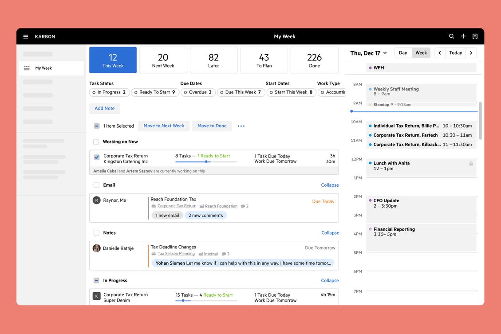This screenshot has height=334, width=501.
Task: Click the Add Note button
Action: point(104,109)
